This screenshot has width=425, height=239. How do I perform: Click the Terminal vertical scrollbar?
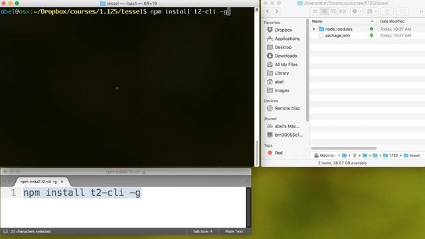pos(257,153)
